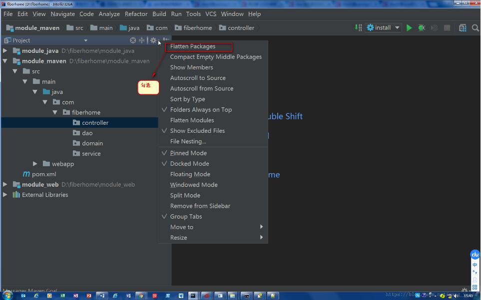This screenshot has width=481, height=300.
Task: Click the Collapse All icon in the Project panel
Action: [141, 40]
